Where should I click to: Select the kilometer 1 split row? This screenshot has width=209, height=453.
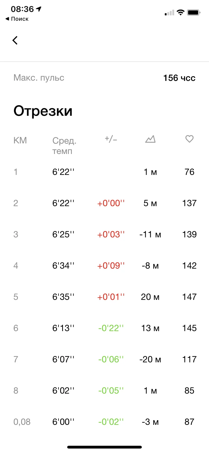coord(104,172)
